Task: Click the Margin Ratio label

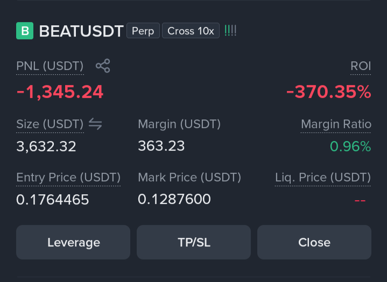Action: pos(336,124)
